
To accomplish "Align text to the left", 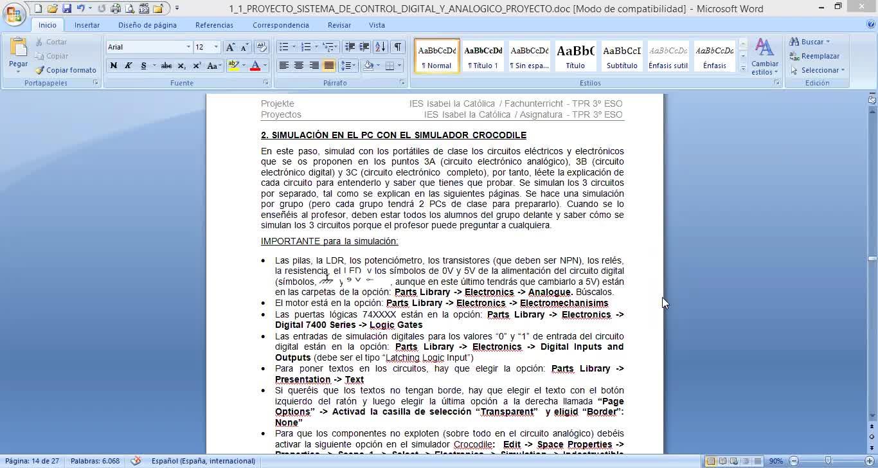I will (x=283, y=66).
